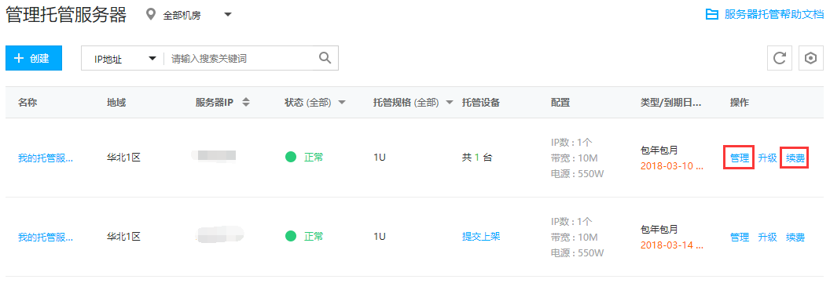The image size is (830, 283).
Task: Open first 我的托管服... server name
Action: point(46,158)
